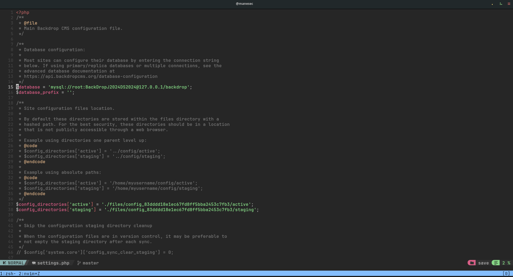
Task: Click 'Example using directories one parent level up:'
Action: tap(85, 140)
